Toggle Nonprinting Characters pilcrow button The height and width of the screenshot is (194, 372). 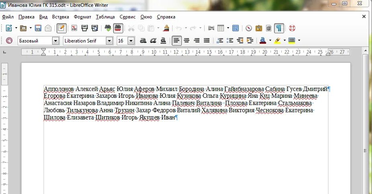coord(279,28)
